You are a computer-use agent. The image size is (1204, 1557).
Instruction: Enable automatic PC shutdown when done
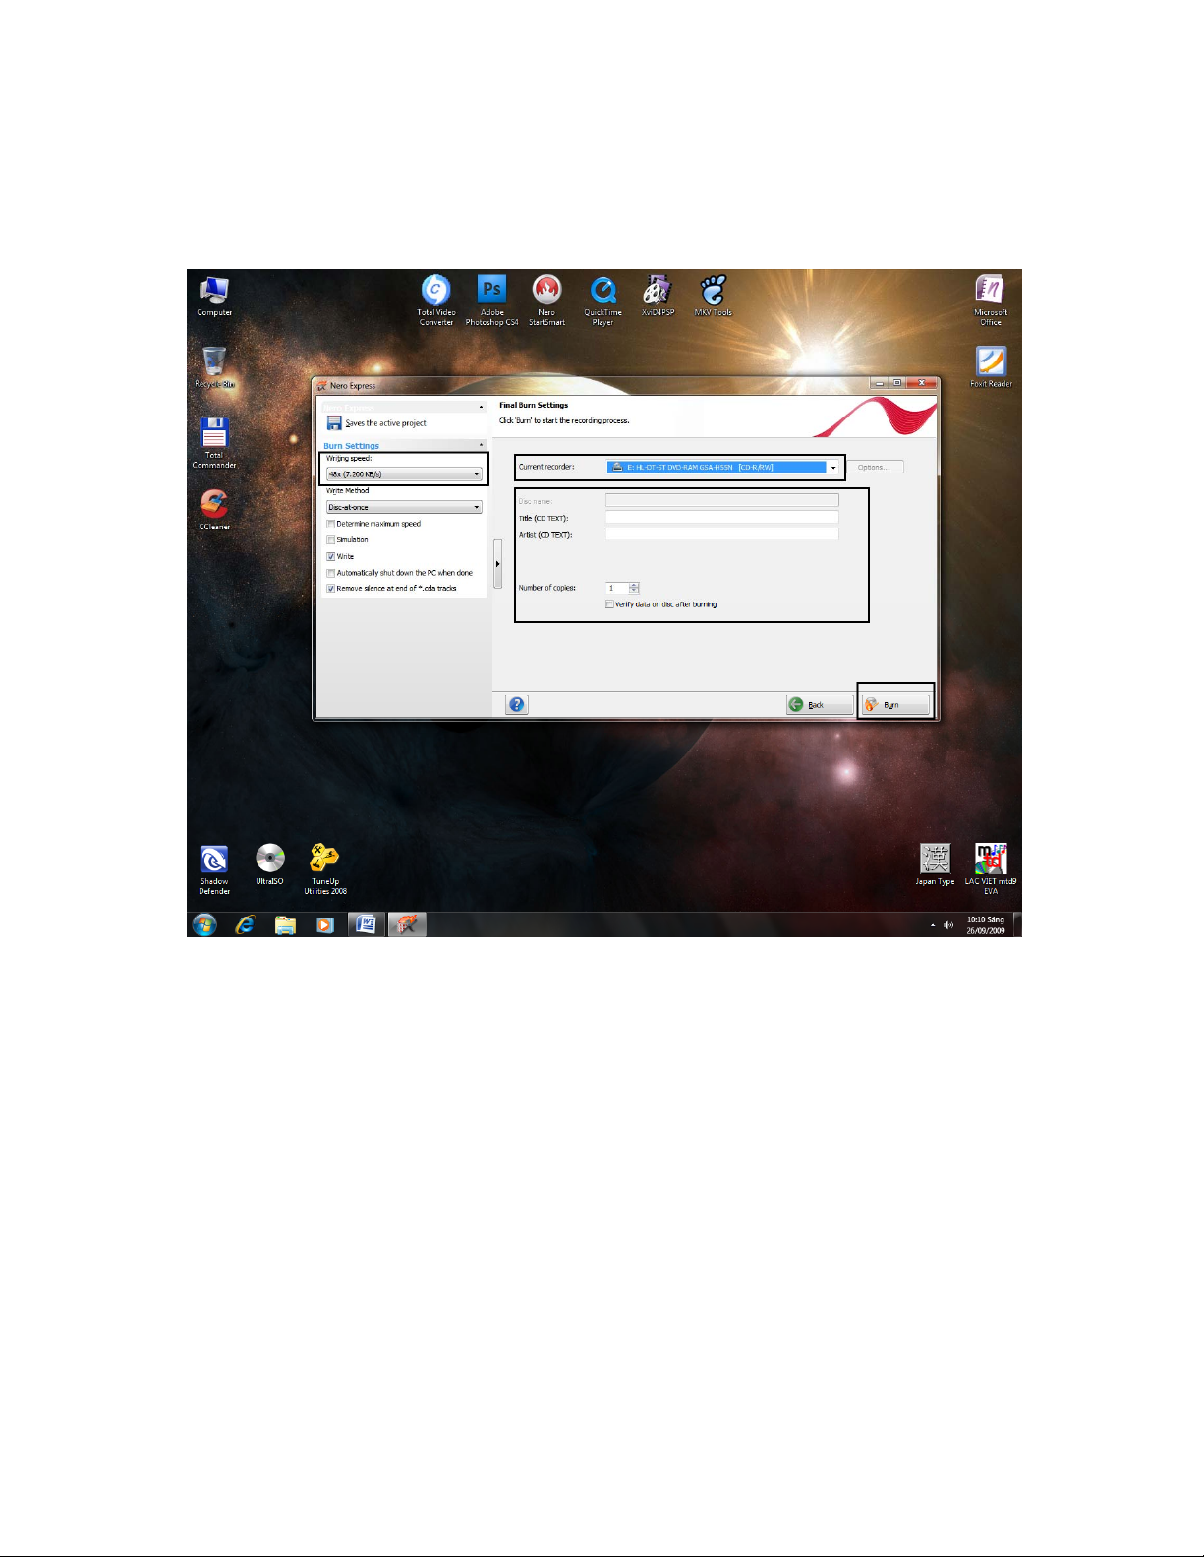tap(331, 573)
